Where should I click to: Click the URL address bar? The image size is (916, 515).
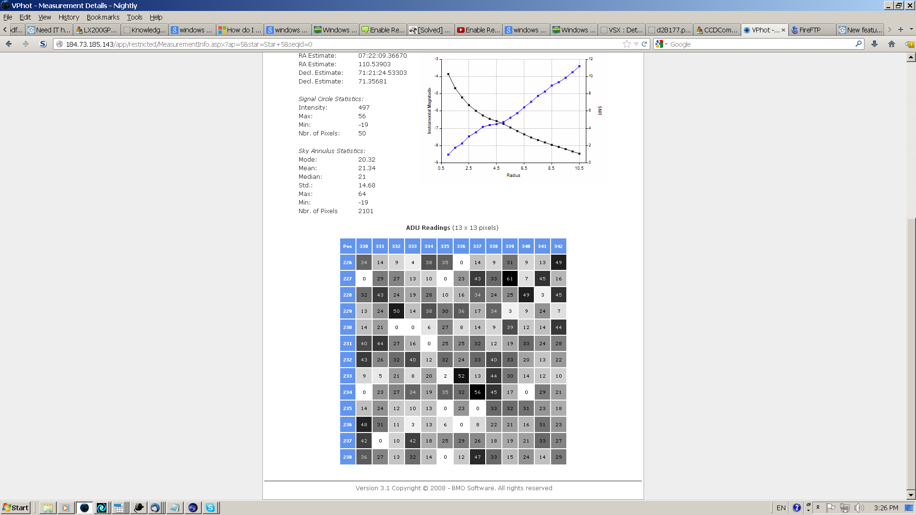click(x=334, y=44)
